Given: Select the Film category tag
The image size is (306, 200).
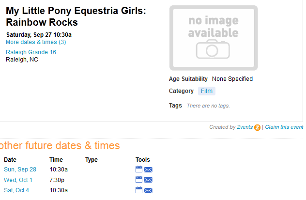Looking at the screenshot, I should click(207, 91).
